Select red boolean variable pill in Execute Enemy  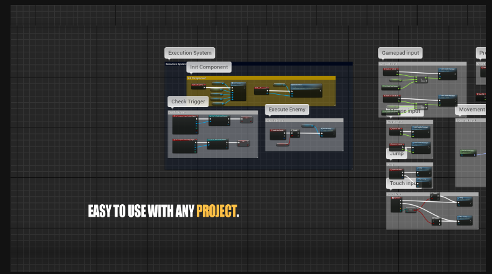pyautogui.click(x=282, y=144)
